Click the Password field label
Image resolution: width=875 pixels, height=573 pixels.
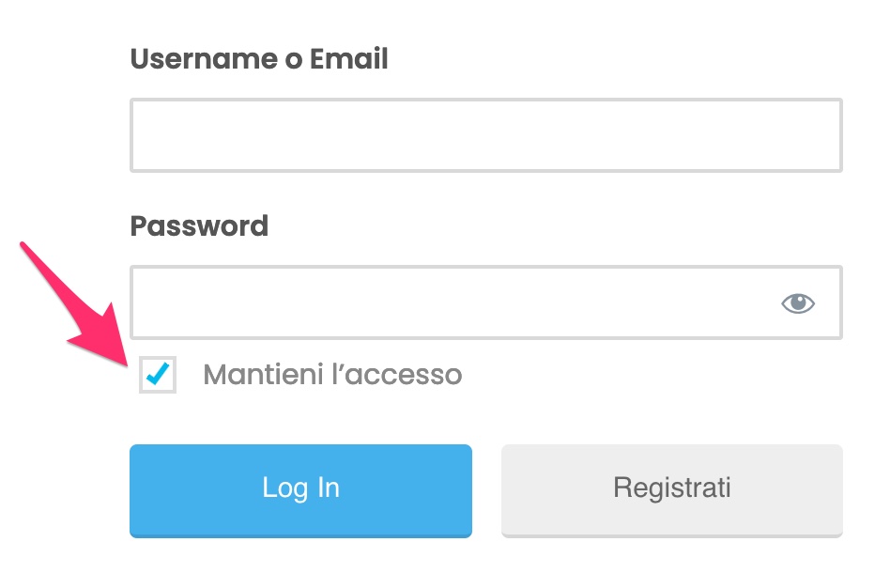point(199,225)
